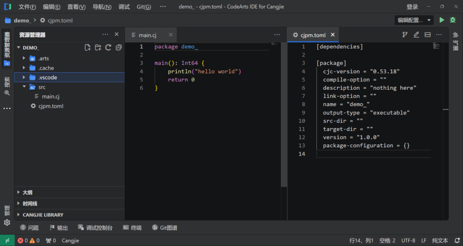Create a new folder in DEMO_ explorer
463x246 pixels.
pyautogui.click(x=98, y=47)
